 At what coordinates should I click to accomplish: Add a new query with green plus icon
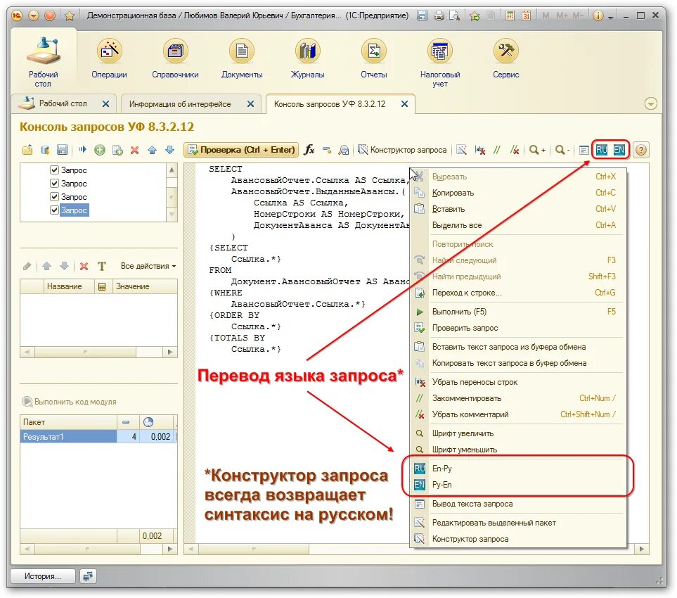click(100, 150)
